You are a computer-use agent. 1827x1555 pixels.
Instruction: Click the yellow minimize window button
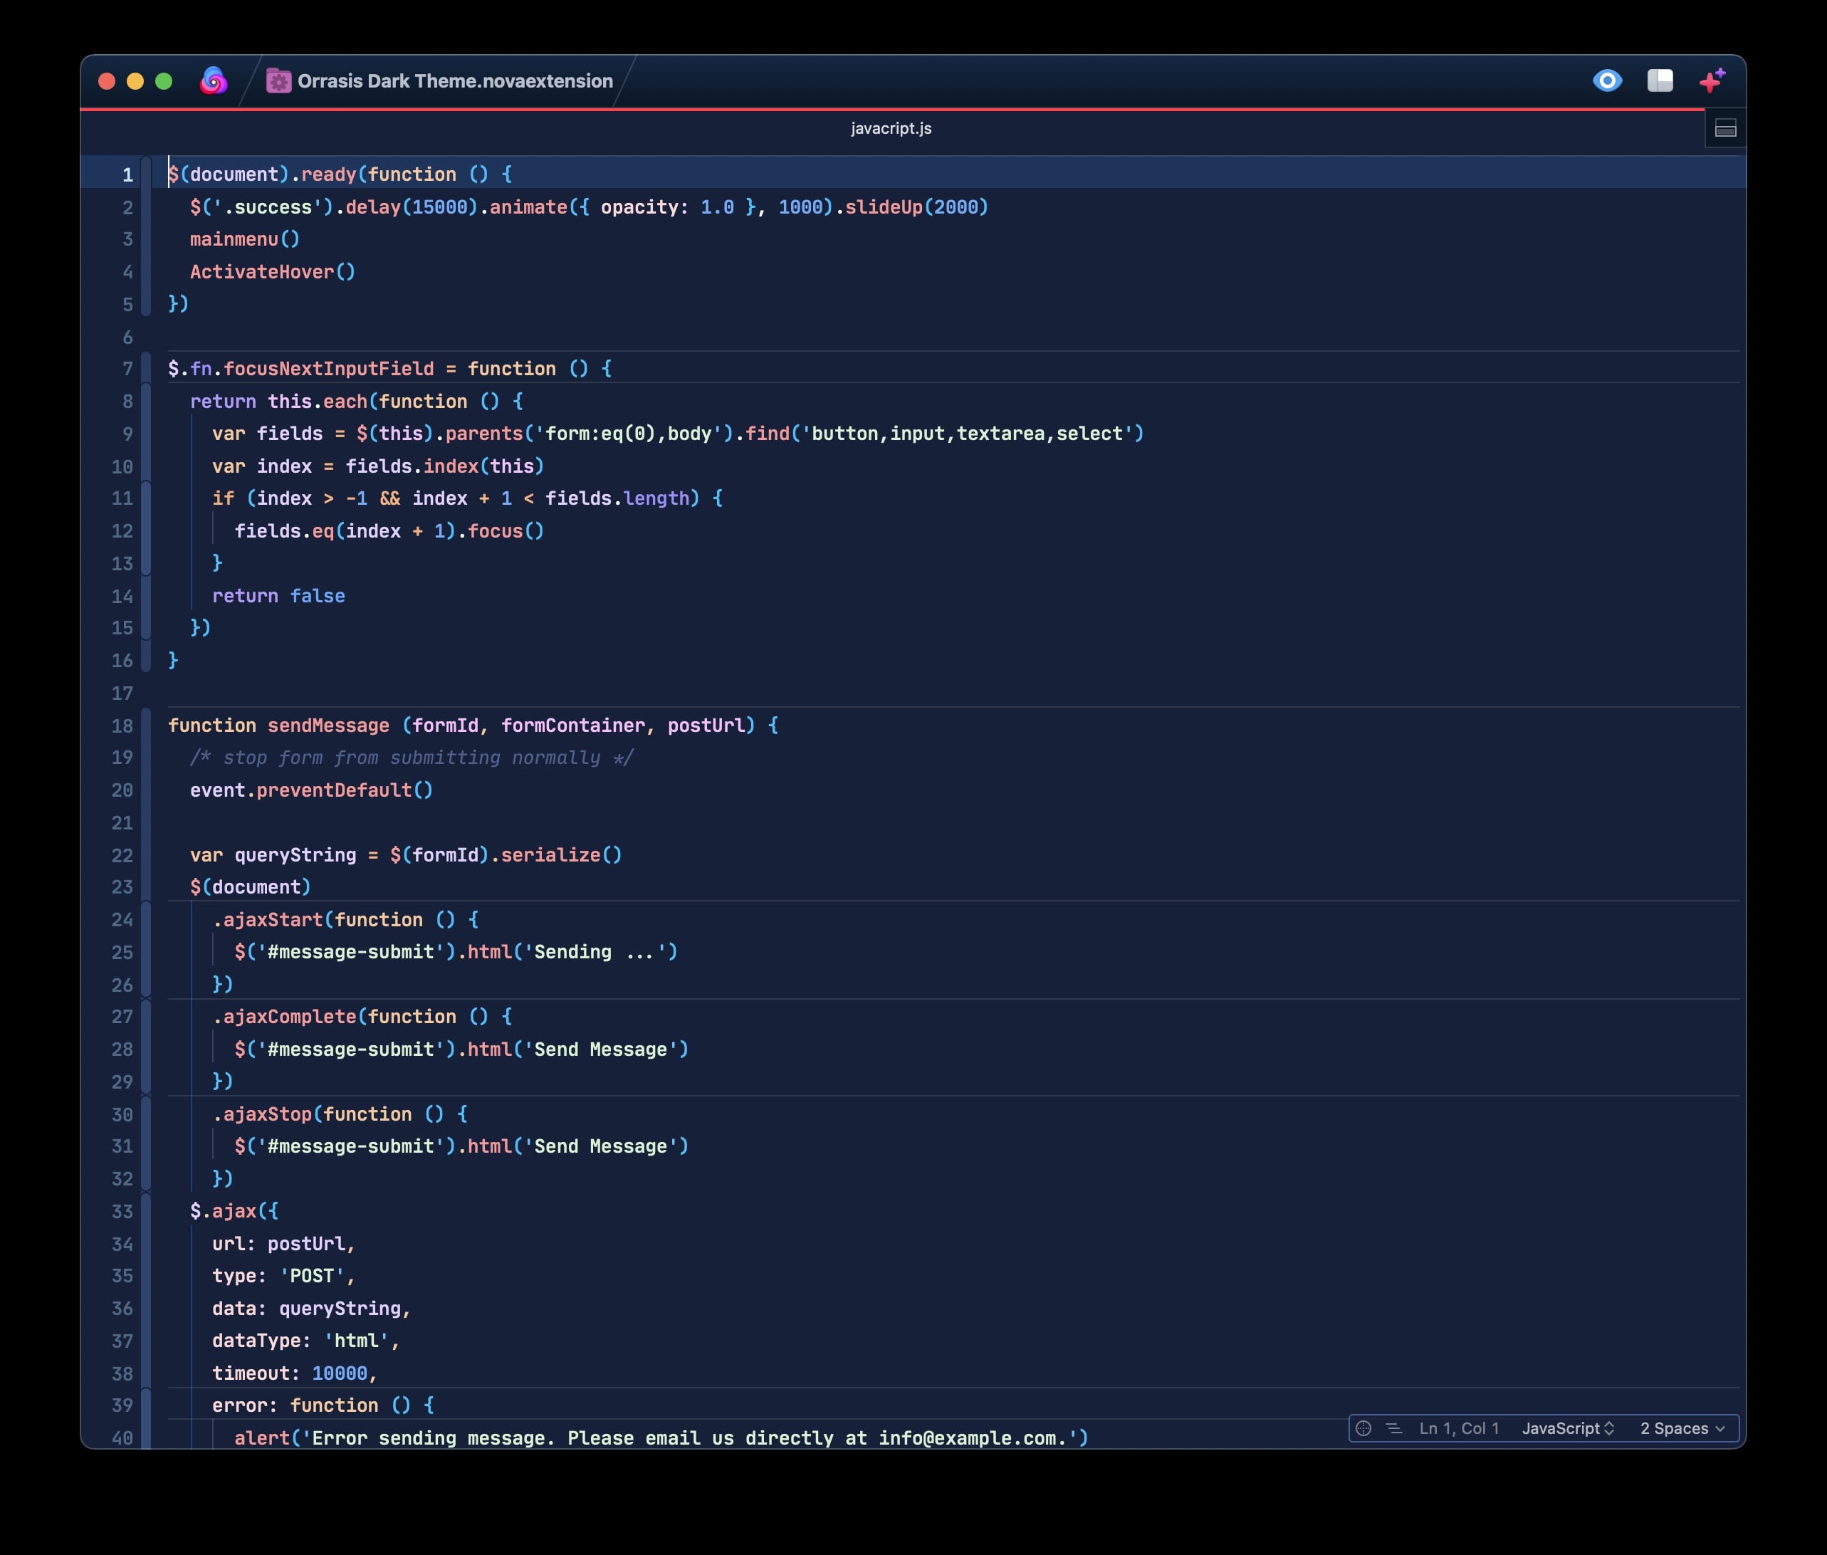(x=135, y=81)
